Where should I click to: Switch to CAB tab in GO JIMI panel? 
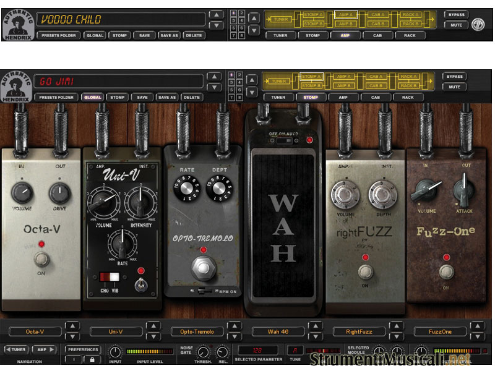click(x=376, y=97)
